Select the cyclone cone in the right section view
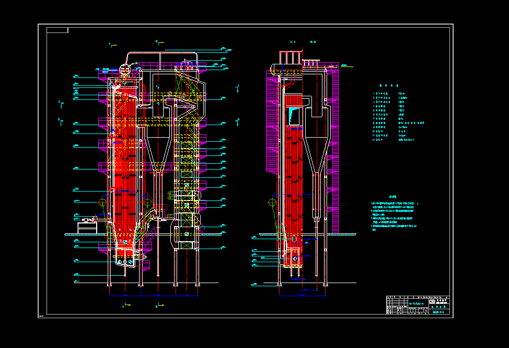Screen dimensions: 509x348 click(x=317, y=154)
